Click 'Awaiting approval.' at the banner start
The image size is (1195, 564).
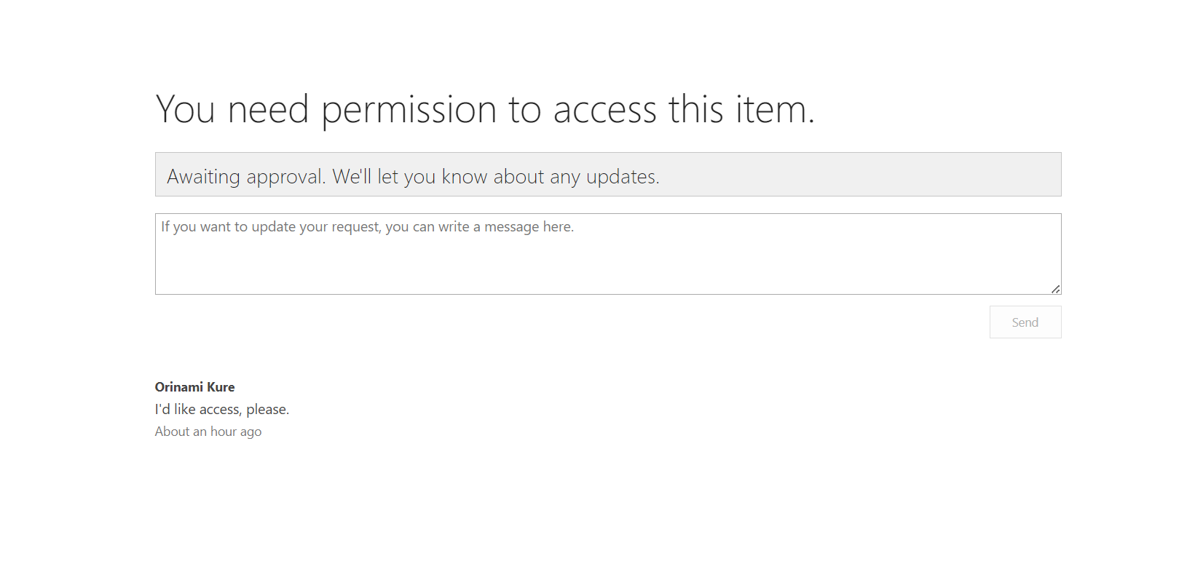click(x=245, y=177)
